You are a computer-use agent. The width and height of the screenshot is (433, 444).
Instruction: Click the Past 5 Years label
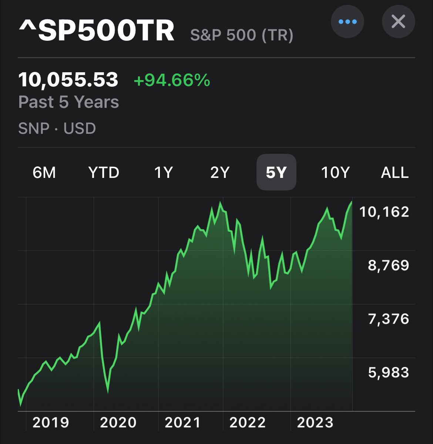pyautogui.click(x=68, y=102)
